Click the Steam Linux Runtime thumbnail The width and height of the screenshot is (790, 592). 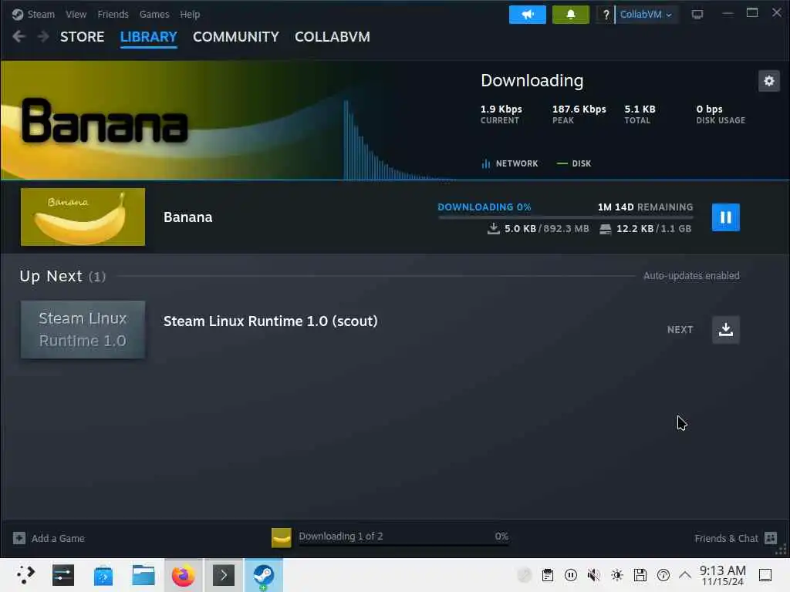click(83, 330)
